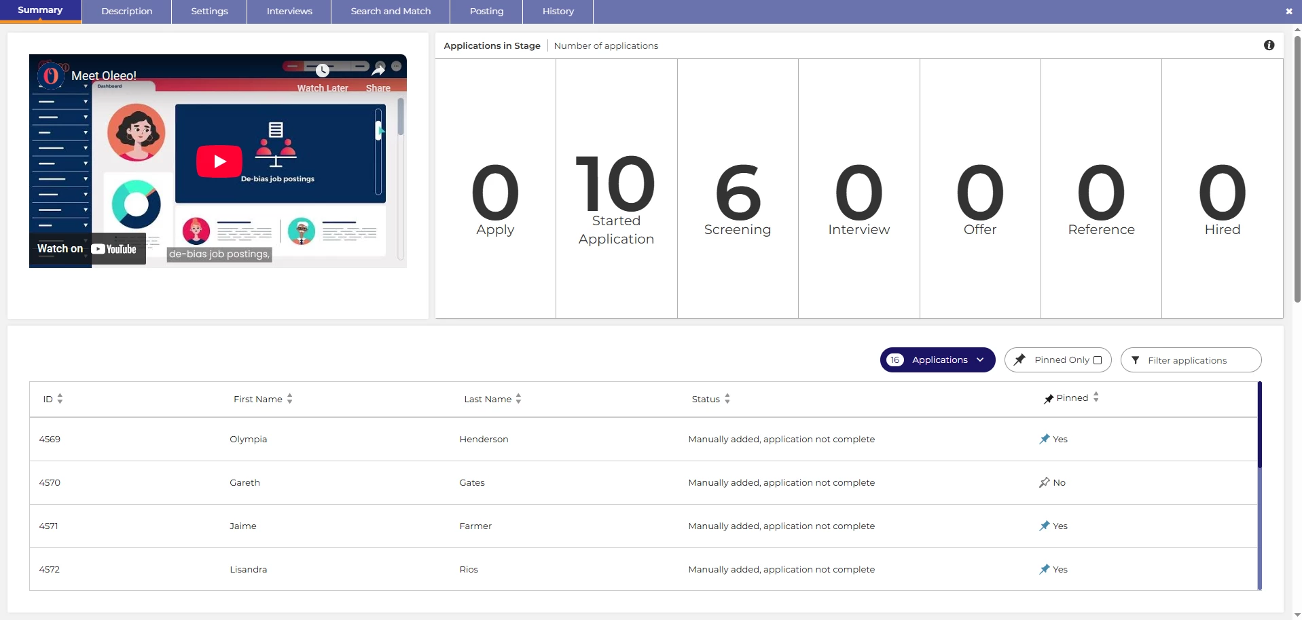Select the Hired stage tile
Screen dimensions: 1302x620
coord(1223,189)
